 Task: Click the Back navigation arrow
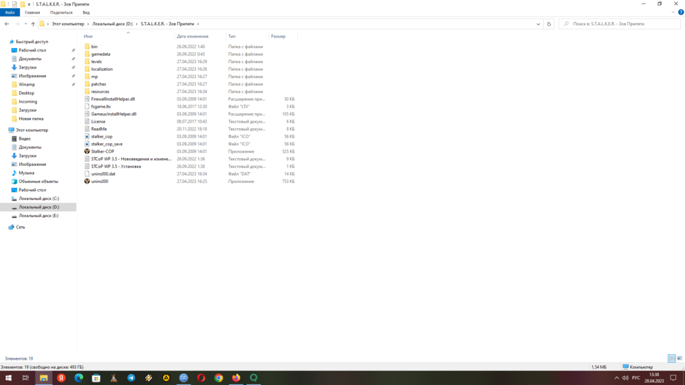pos(7,24)
